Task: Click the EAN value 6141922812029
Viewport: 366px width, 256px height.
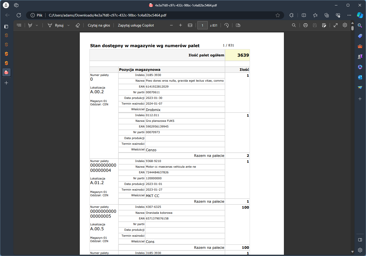Action: [157, 87]
